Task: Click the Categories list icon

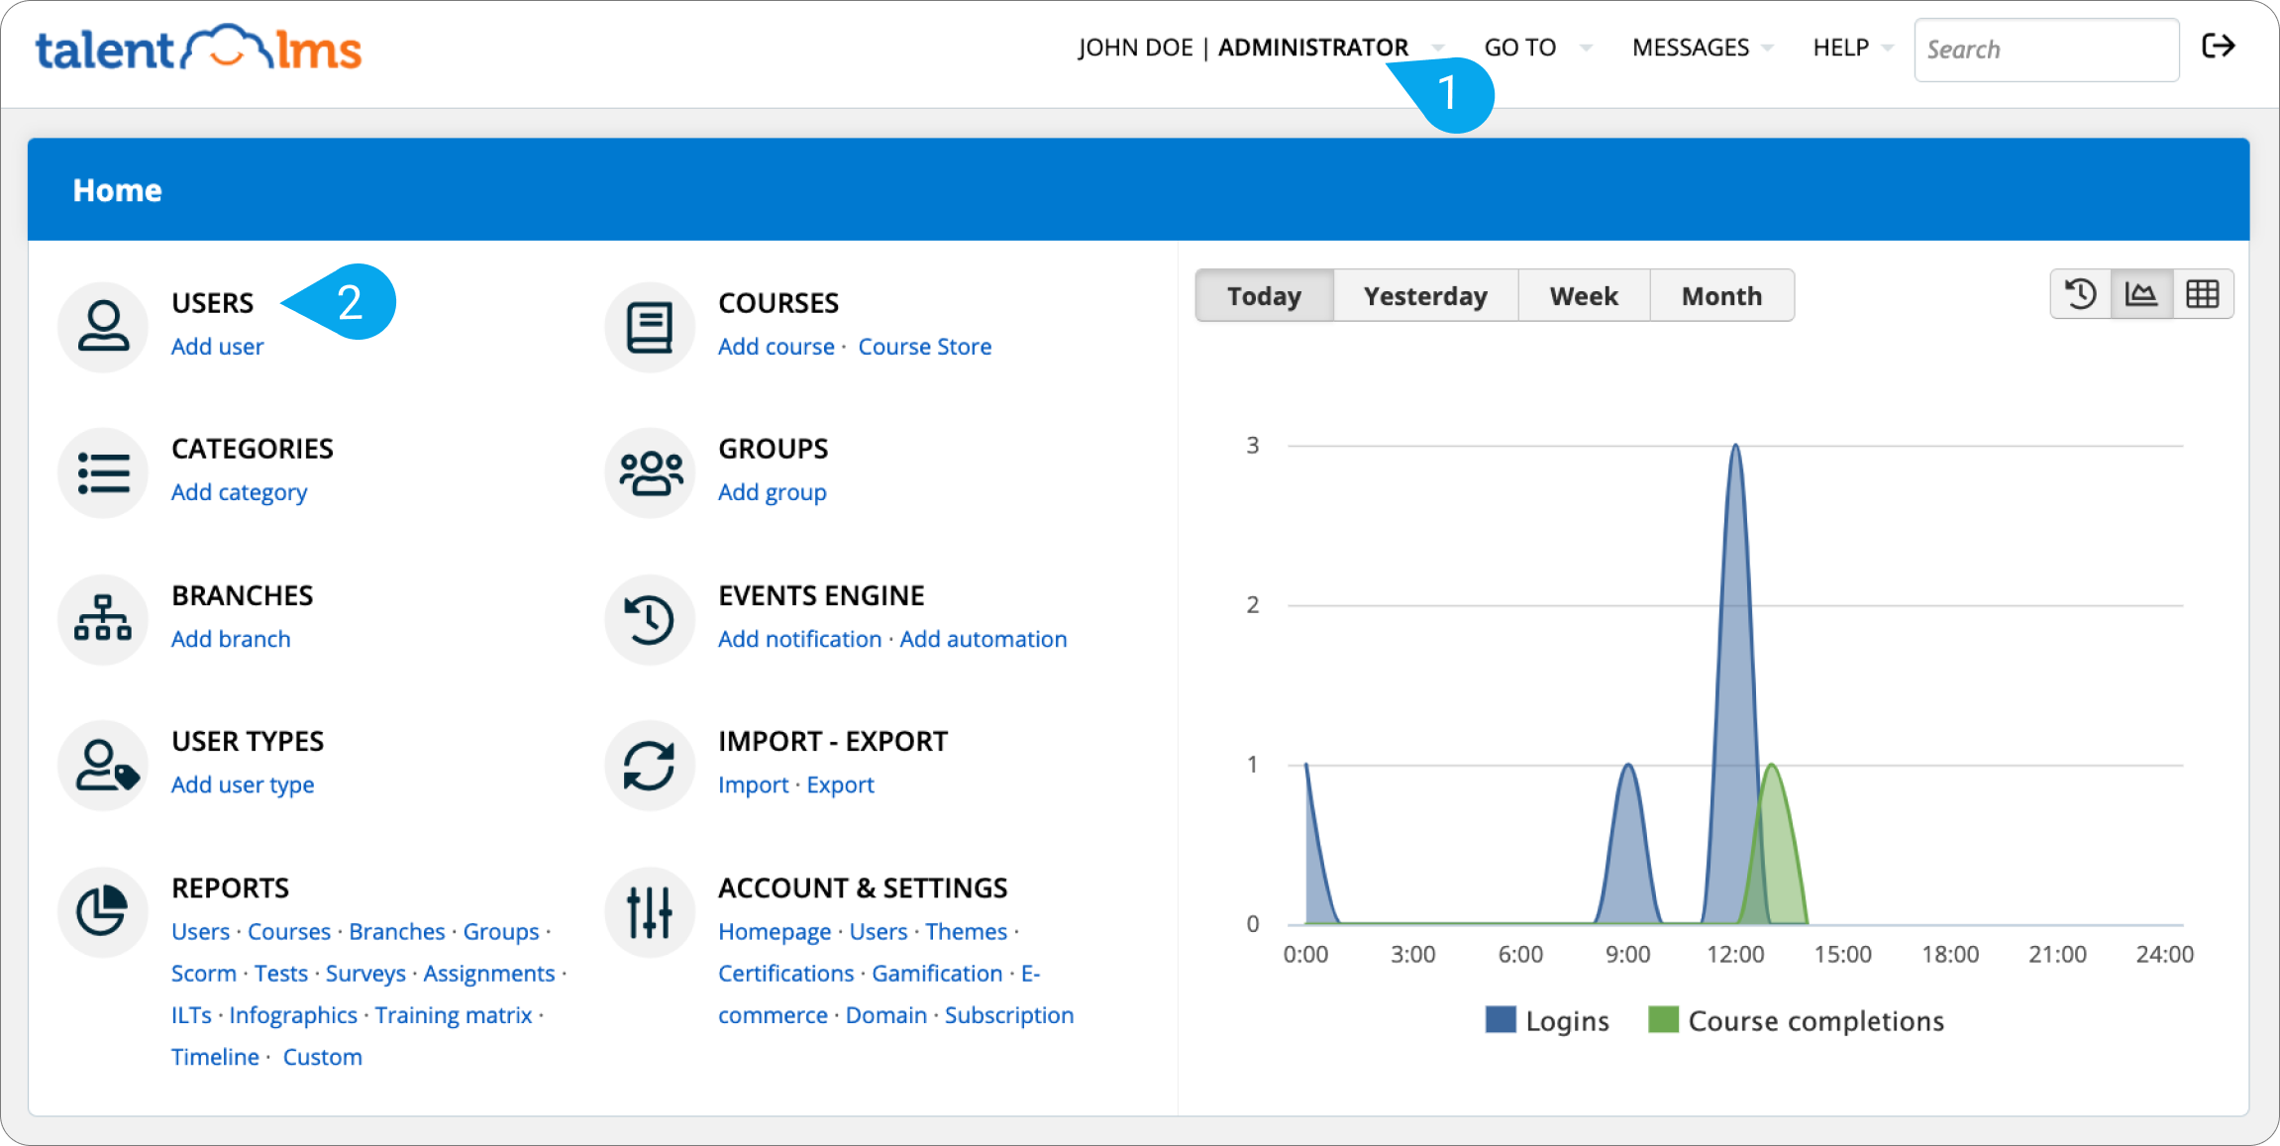Action: tap(103, 472)
